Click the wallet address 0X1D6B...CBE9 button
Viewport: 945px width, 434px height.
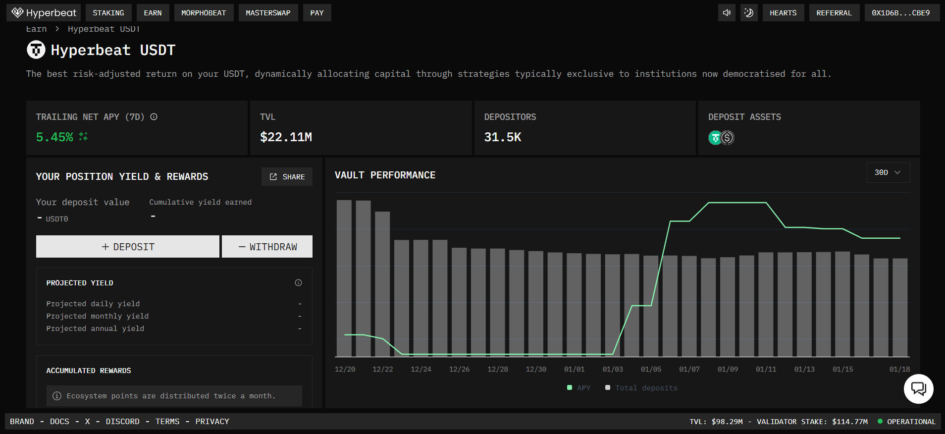[901, 13]
